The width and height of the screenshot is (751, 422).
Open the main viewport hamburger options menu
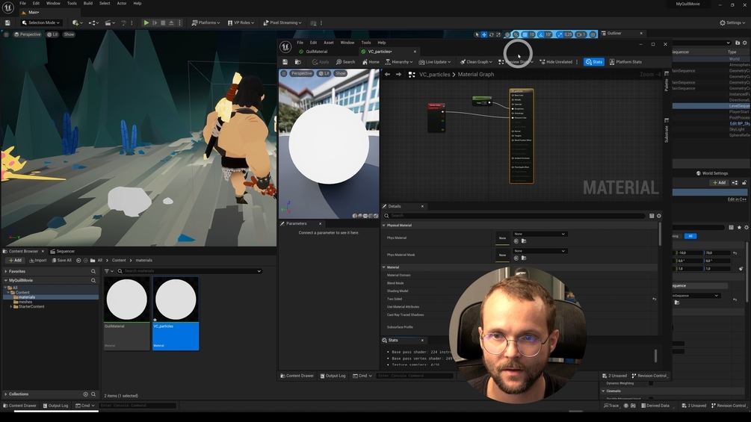(6, 34)
